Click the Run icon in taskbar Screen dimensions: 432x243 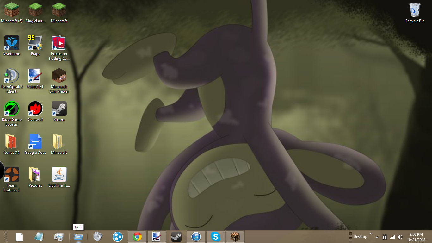[x=78, y=237]
